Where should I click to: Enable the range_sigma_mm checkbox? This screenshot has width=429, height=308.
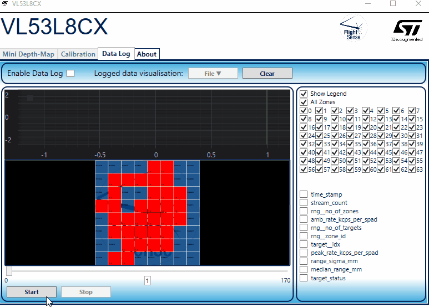pos(304,261)
